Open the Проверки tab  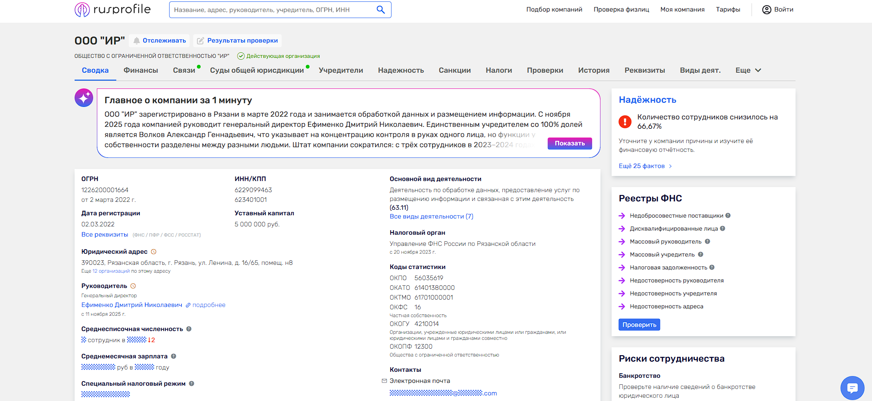coord(545,70)
